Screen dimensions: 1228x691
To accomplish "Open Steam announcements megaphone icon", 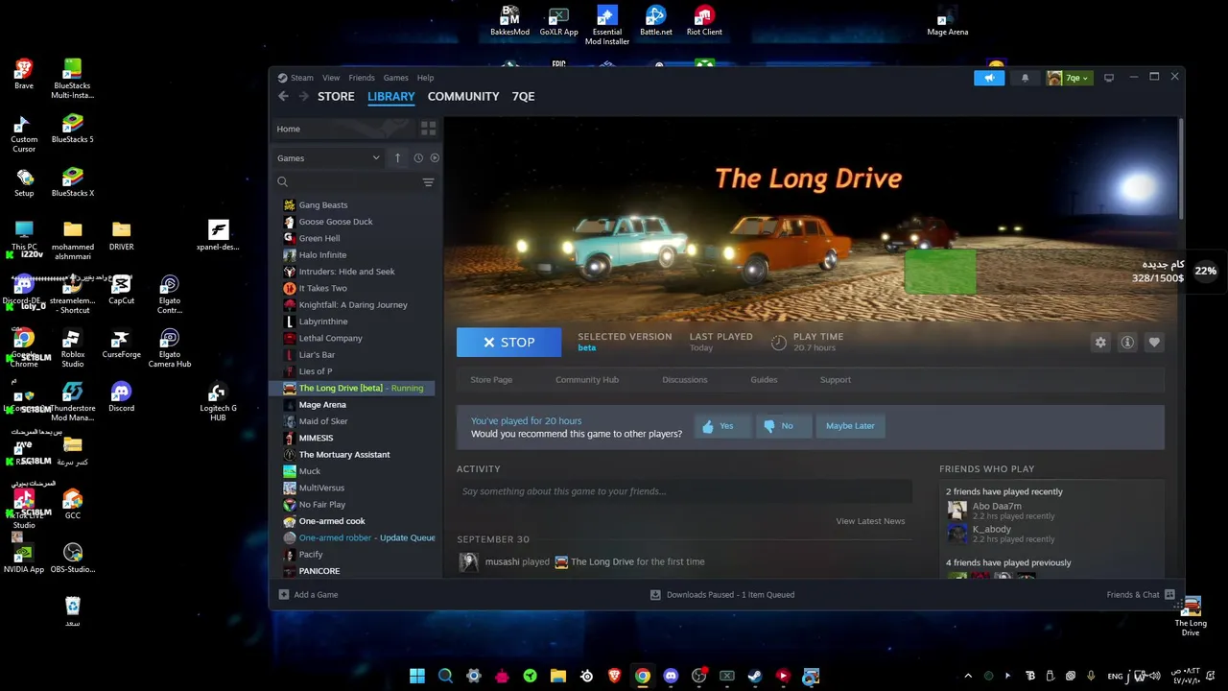I will pyautogui.click(x=989, y=78).
